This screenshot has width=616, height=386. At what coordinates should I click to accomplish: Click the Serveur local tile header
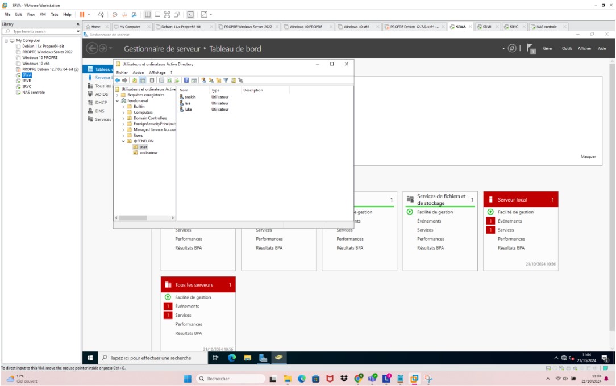click(x=521, y=200)
